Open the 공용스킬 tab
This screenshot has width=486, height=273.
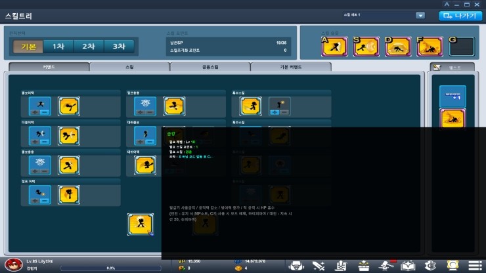pyautogui.click(x=210, y=67)
